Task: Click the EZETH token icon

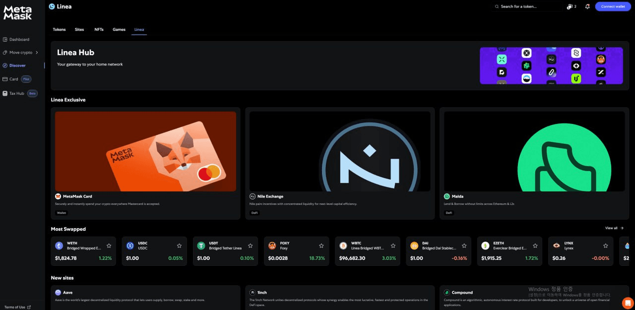Action: tap(485, 246)
